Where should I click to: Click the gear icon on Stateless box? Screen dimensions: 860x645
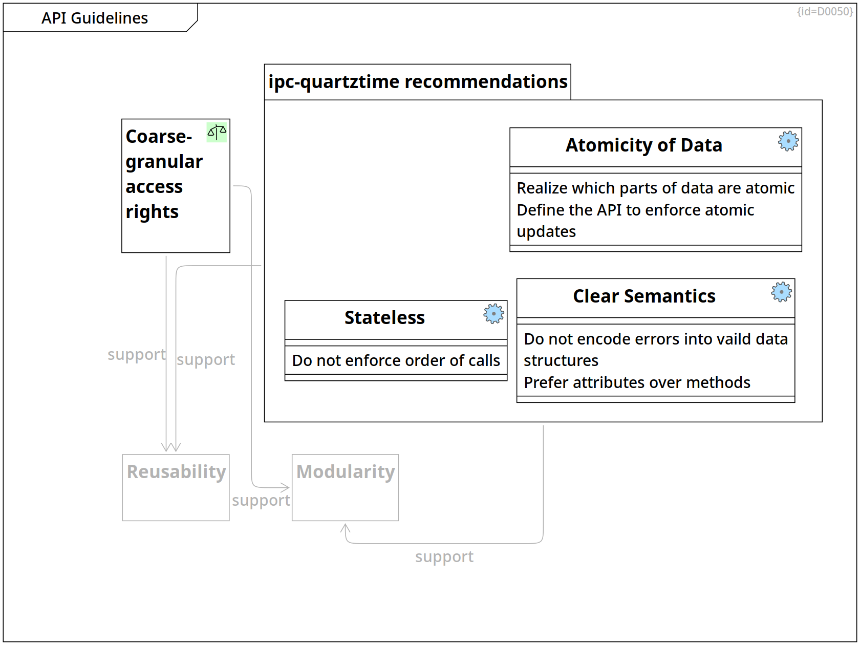coord(493,313)
